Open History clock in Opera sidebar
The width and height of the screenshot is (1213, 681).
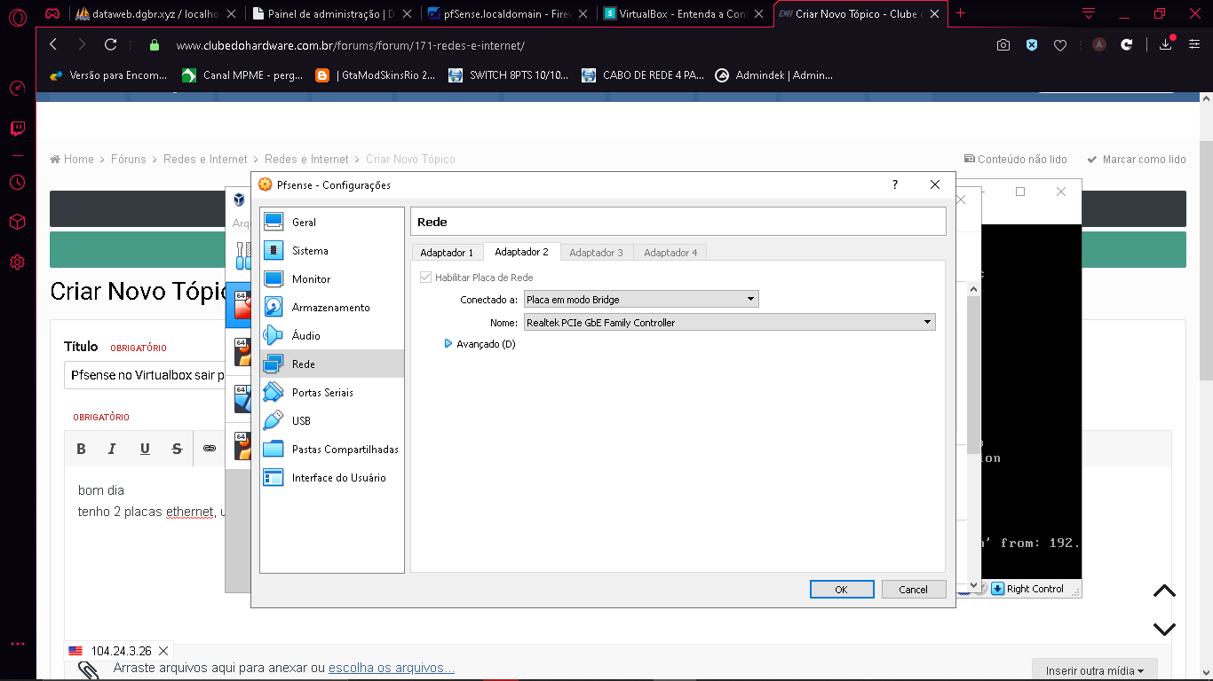pos(17,183)
